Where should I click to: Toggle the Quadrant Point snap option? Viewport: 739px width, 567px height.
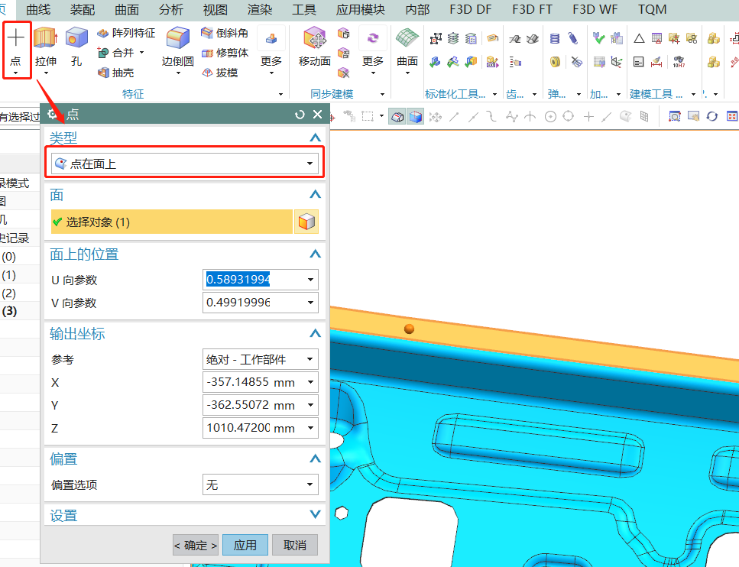[569, 116]
